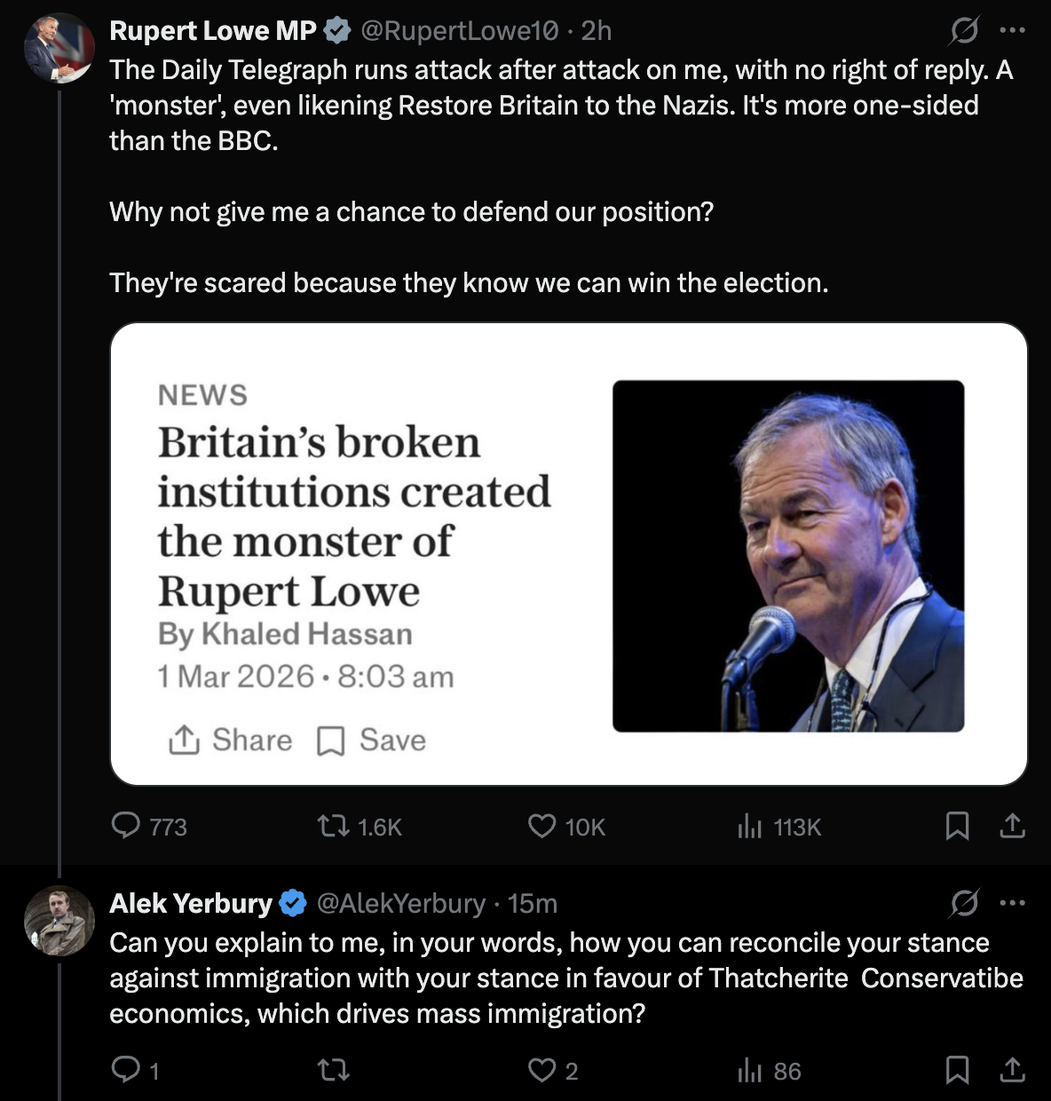This screenshot has height=1101, width=1051.
Task: Bookmark Alek Yerbury's reply
Action: tap(957, 1071)
